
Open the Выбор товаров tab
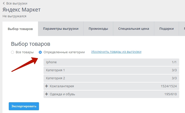pos(20,29)
